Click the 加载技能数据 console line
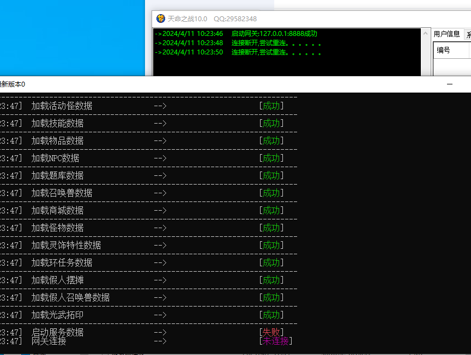Viewport: 471px width, 355px height. tap(142, 124)
